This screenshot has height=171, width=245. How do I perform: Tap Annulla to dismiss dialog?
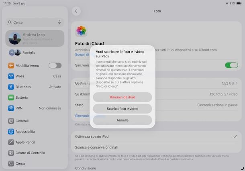coord(122,120)
